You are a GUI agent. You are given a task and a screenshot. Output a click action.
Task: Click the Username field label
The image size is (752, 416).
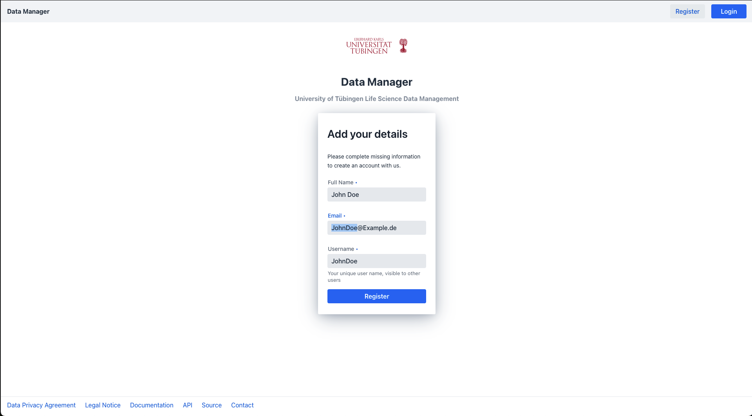click(x=341, y=249)
